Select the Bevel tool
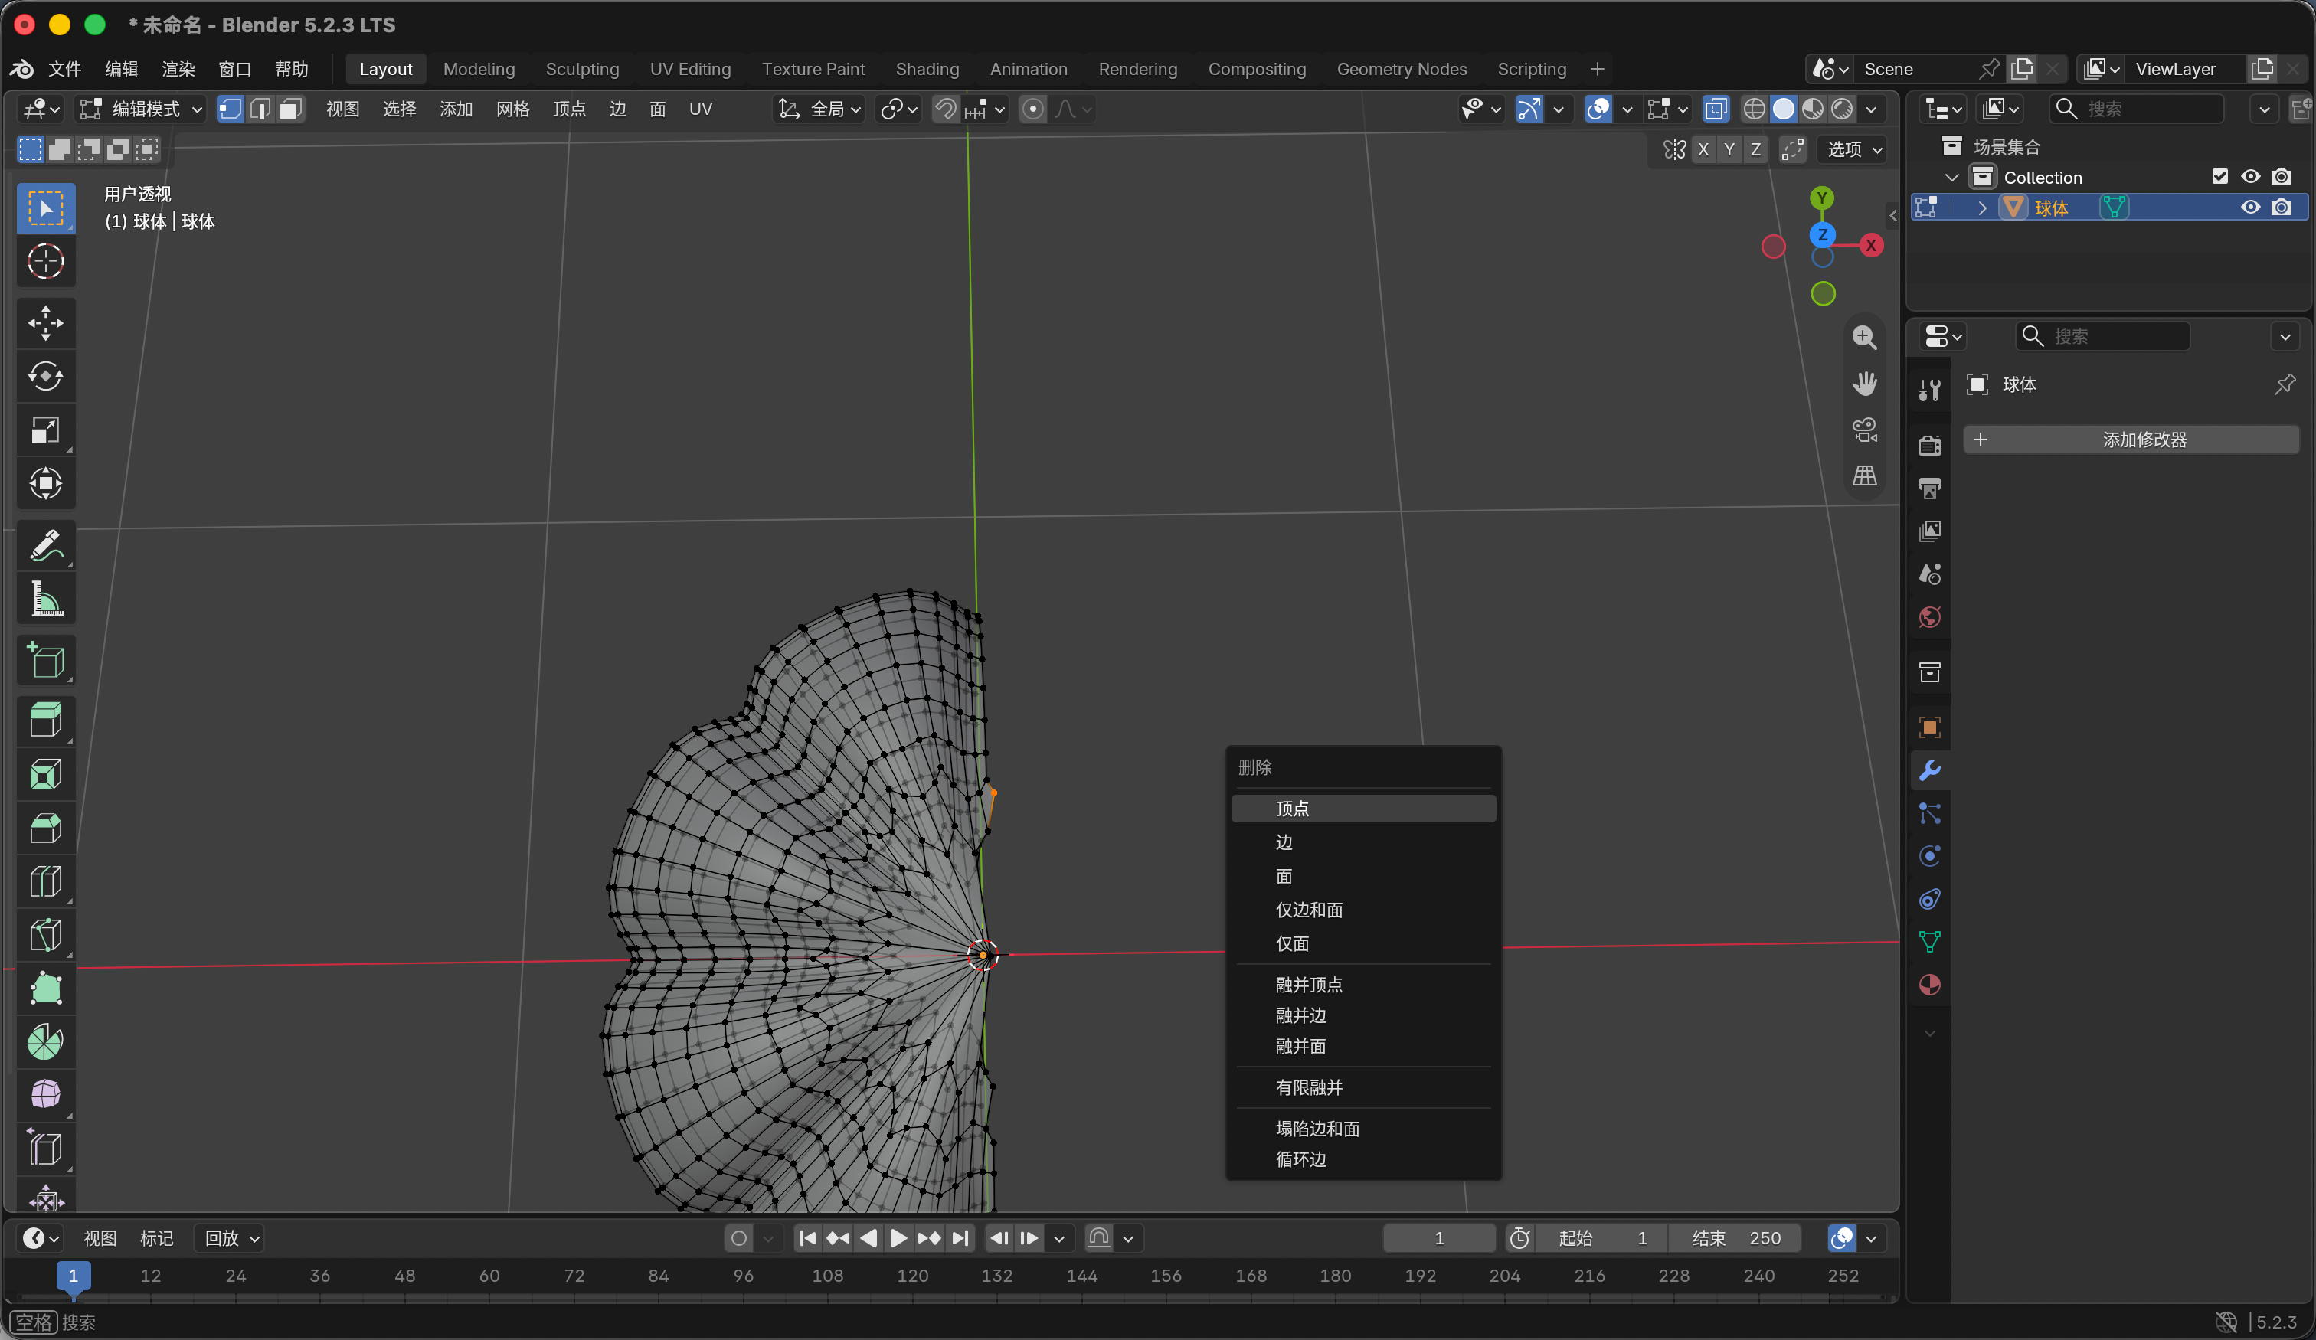 46,828
